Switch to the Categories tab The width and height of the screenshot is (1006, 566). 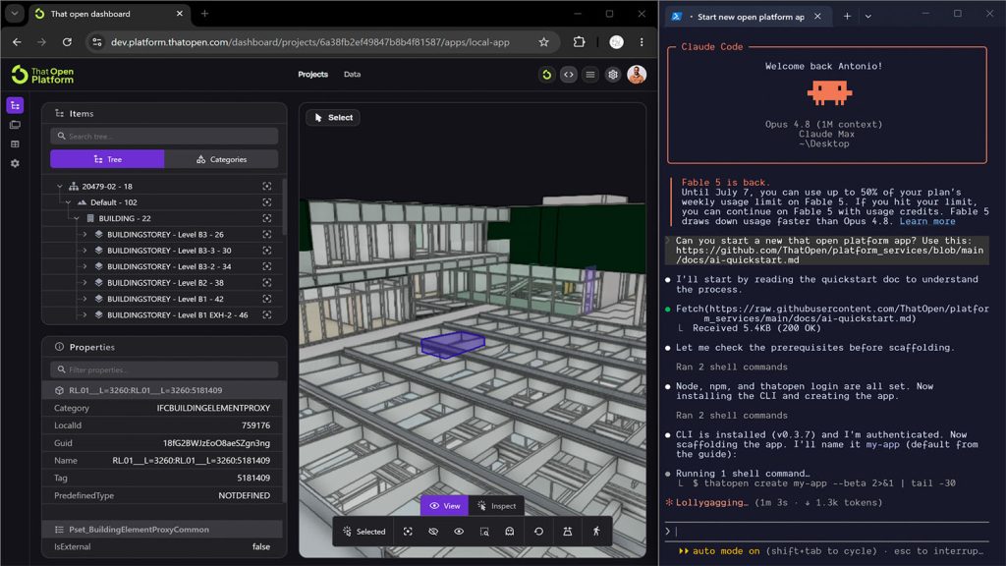[221, 159]
